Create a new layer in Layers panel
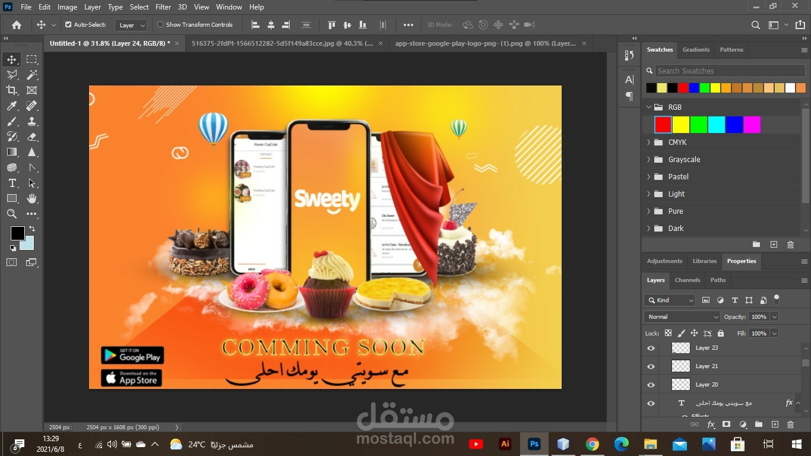The width and height of the screenshot is (811, 456). coord(775,425)
